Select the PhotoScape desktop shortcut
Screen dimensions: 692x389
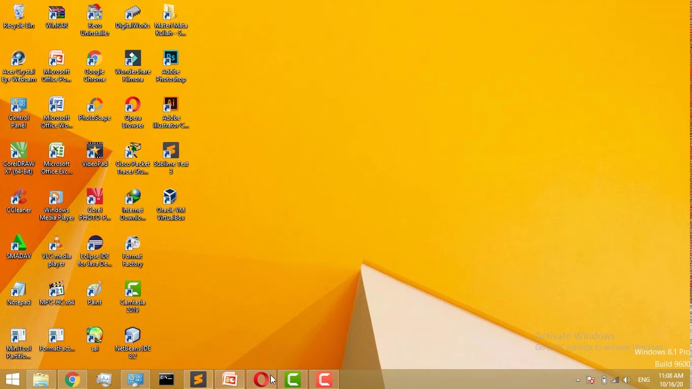(95, 109)
